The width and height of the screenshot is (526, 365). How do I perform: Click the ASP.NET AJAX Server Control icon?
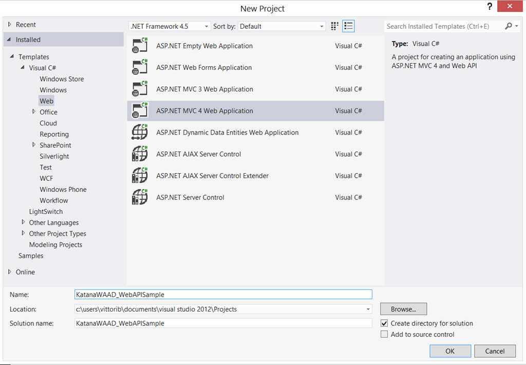pos(140,154)
